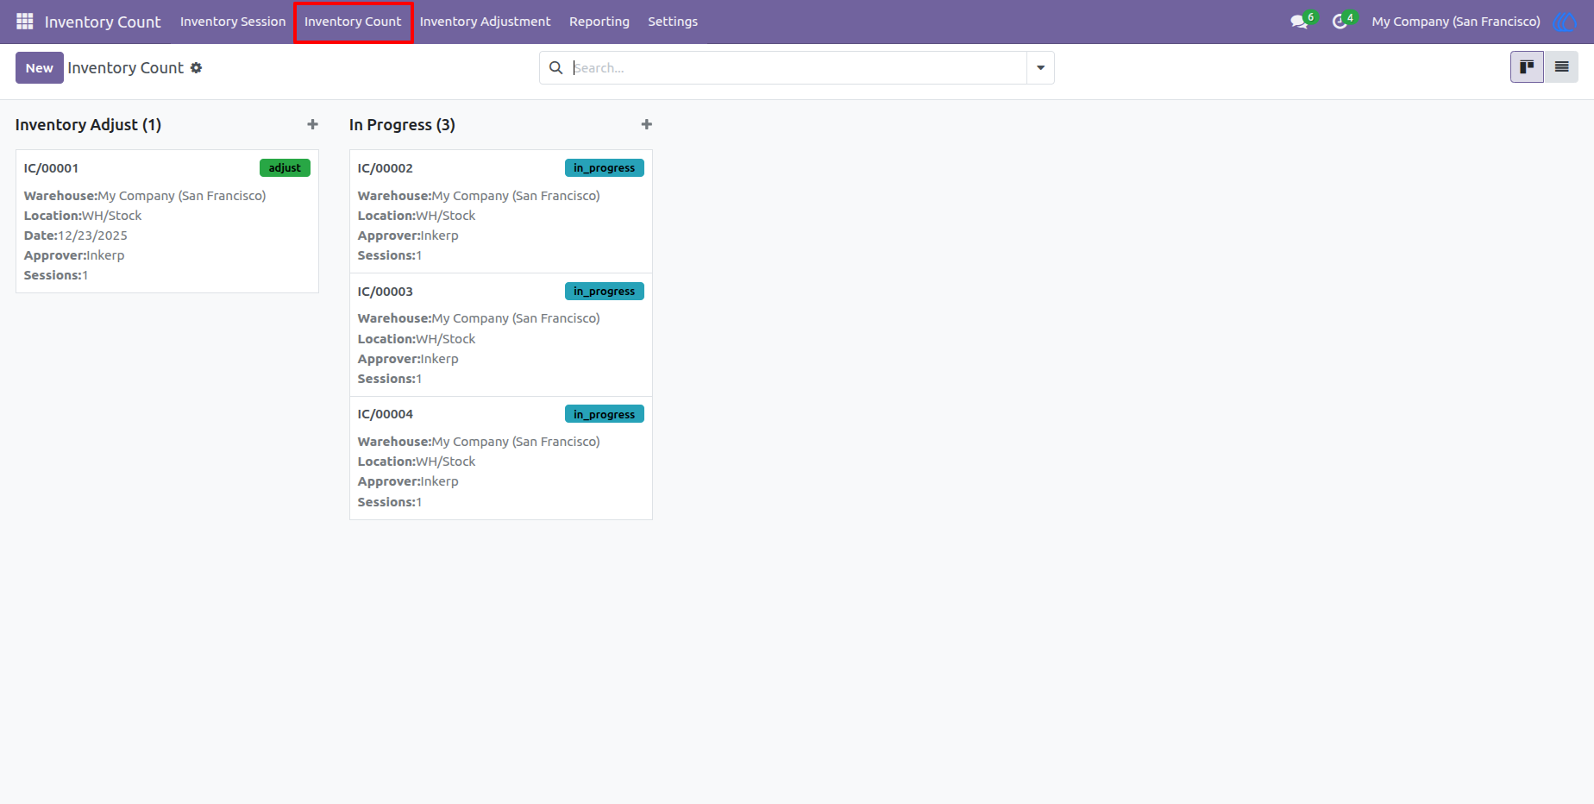Click in_progress badge on IC/00002

point(604,167)
